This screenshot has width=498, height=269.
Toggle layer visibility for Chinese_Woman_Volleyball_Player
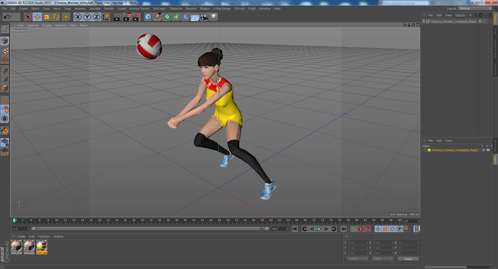tap(488, 150)
